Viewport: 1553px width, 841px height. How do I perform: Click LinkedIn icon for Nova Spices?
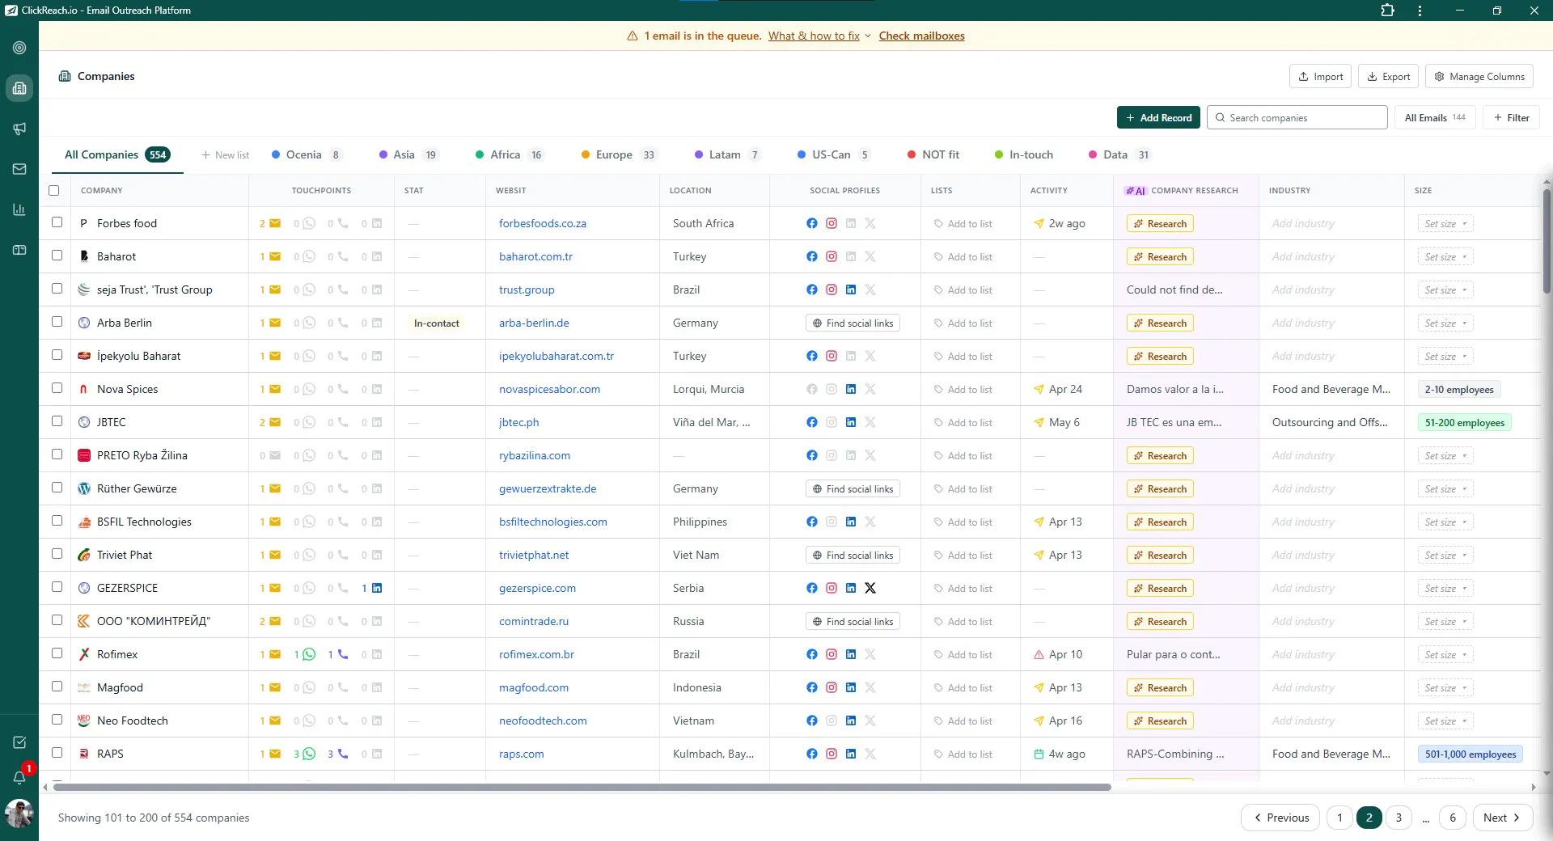pos(851,389)
